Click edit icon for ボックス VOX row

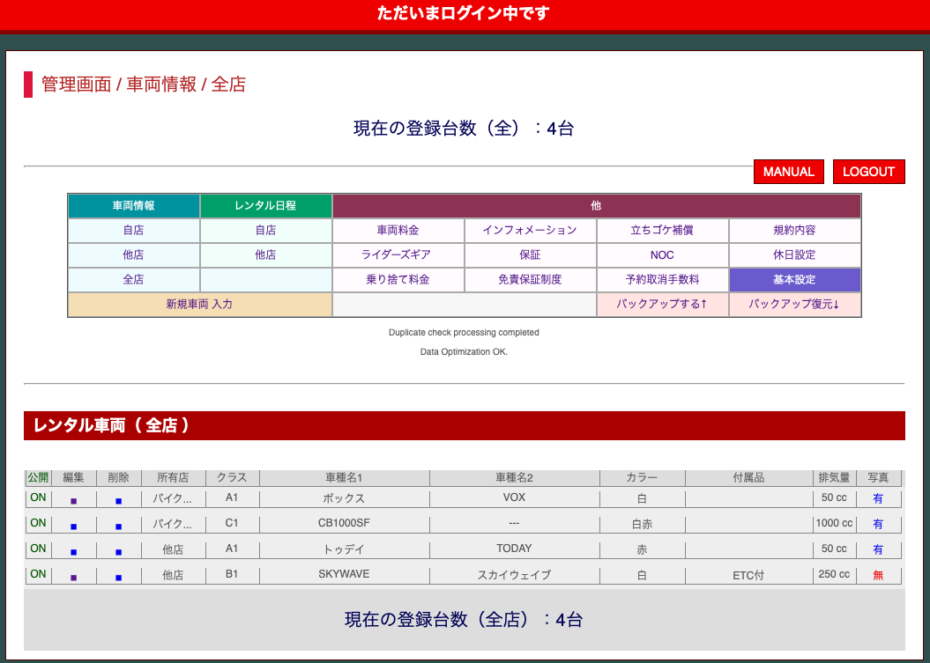tap(73, 501)
